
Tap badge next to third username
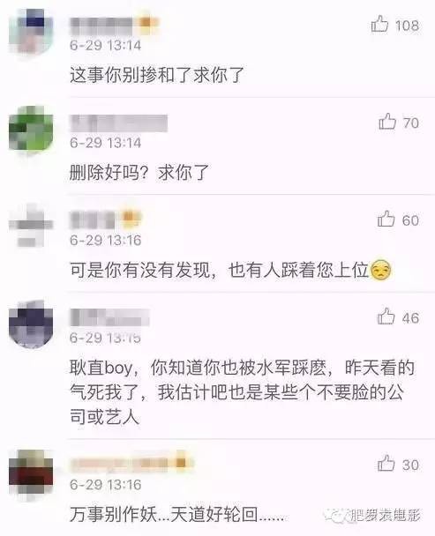point(129,217)
